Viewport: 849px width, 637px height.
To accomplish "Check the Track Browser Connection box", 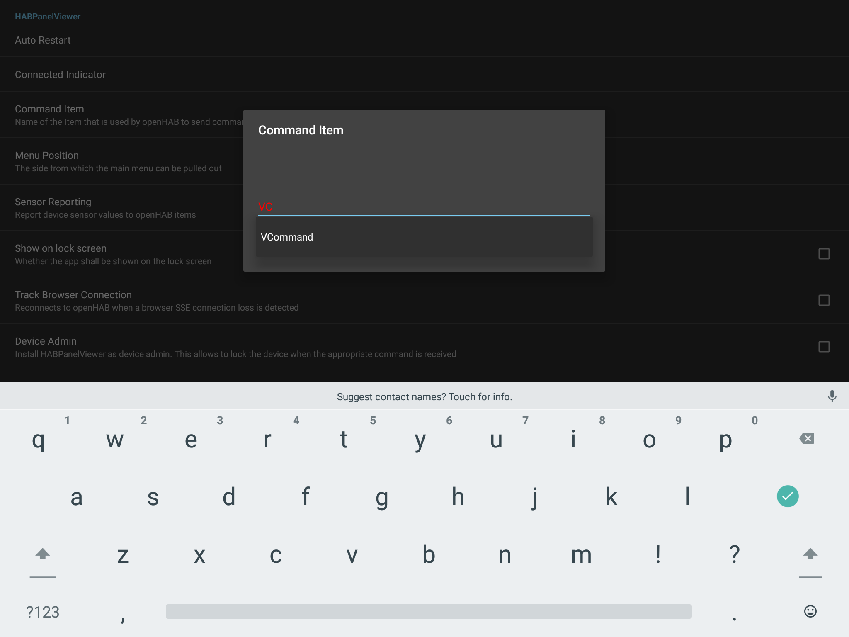I will point(824,300).
